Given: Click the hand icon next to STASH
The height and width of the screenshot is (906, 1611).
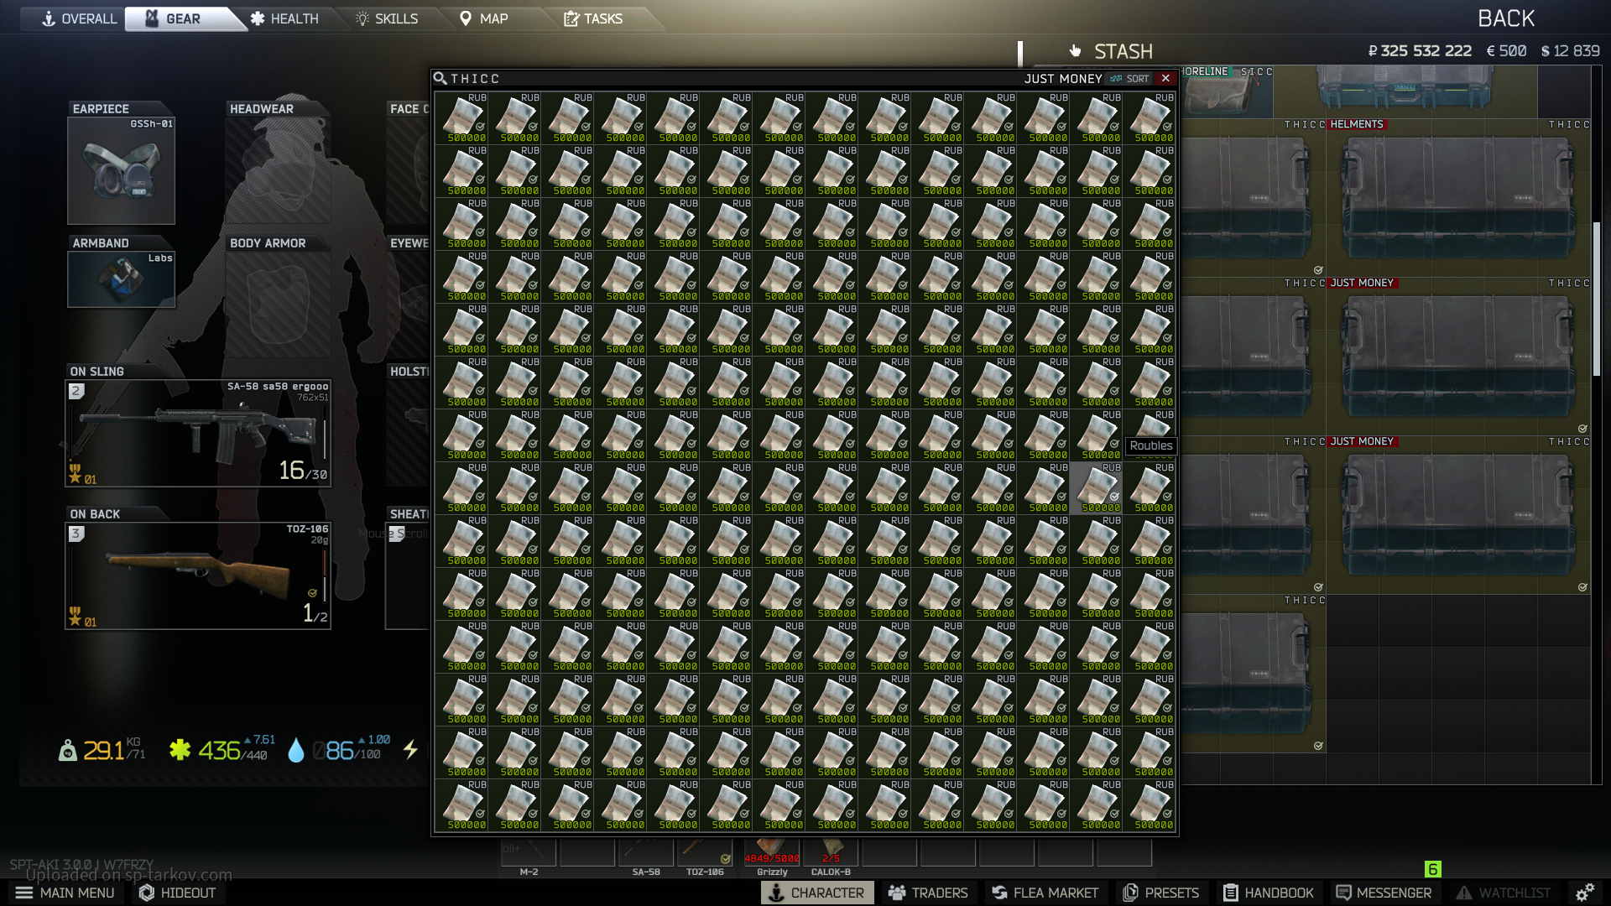Looking at the screenshot, I should coord(1075,51).
